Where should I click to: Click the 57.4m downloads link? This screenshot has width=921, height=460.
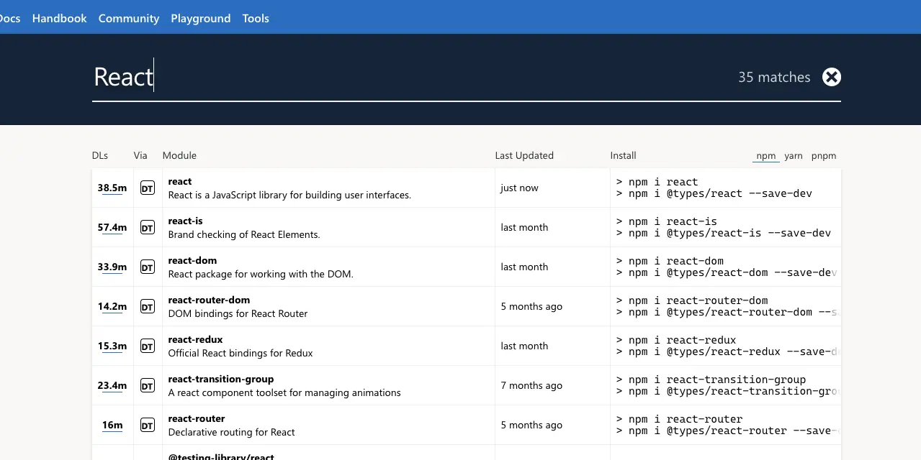[x=112, y=228]
